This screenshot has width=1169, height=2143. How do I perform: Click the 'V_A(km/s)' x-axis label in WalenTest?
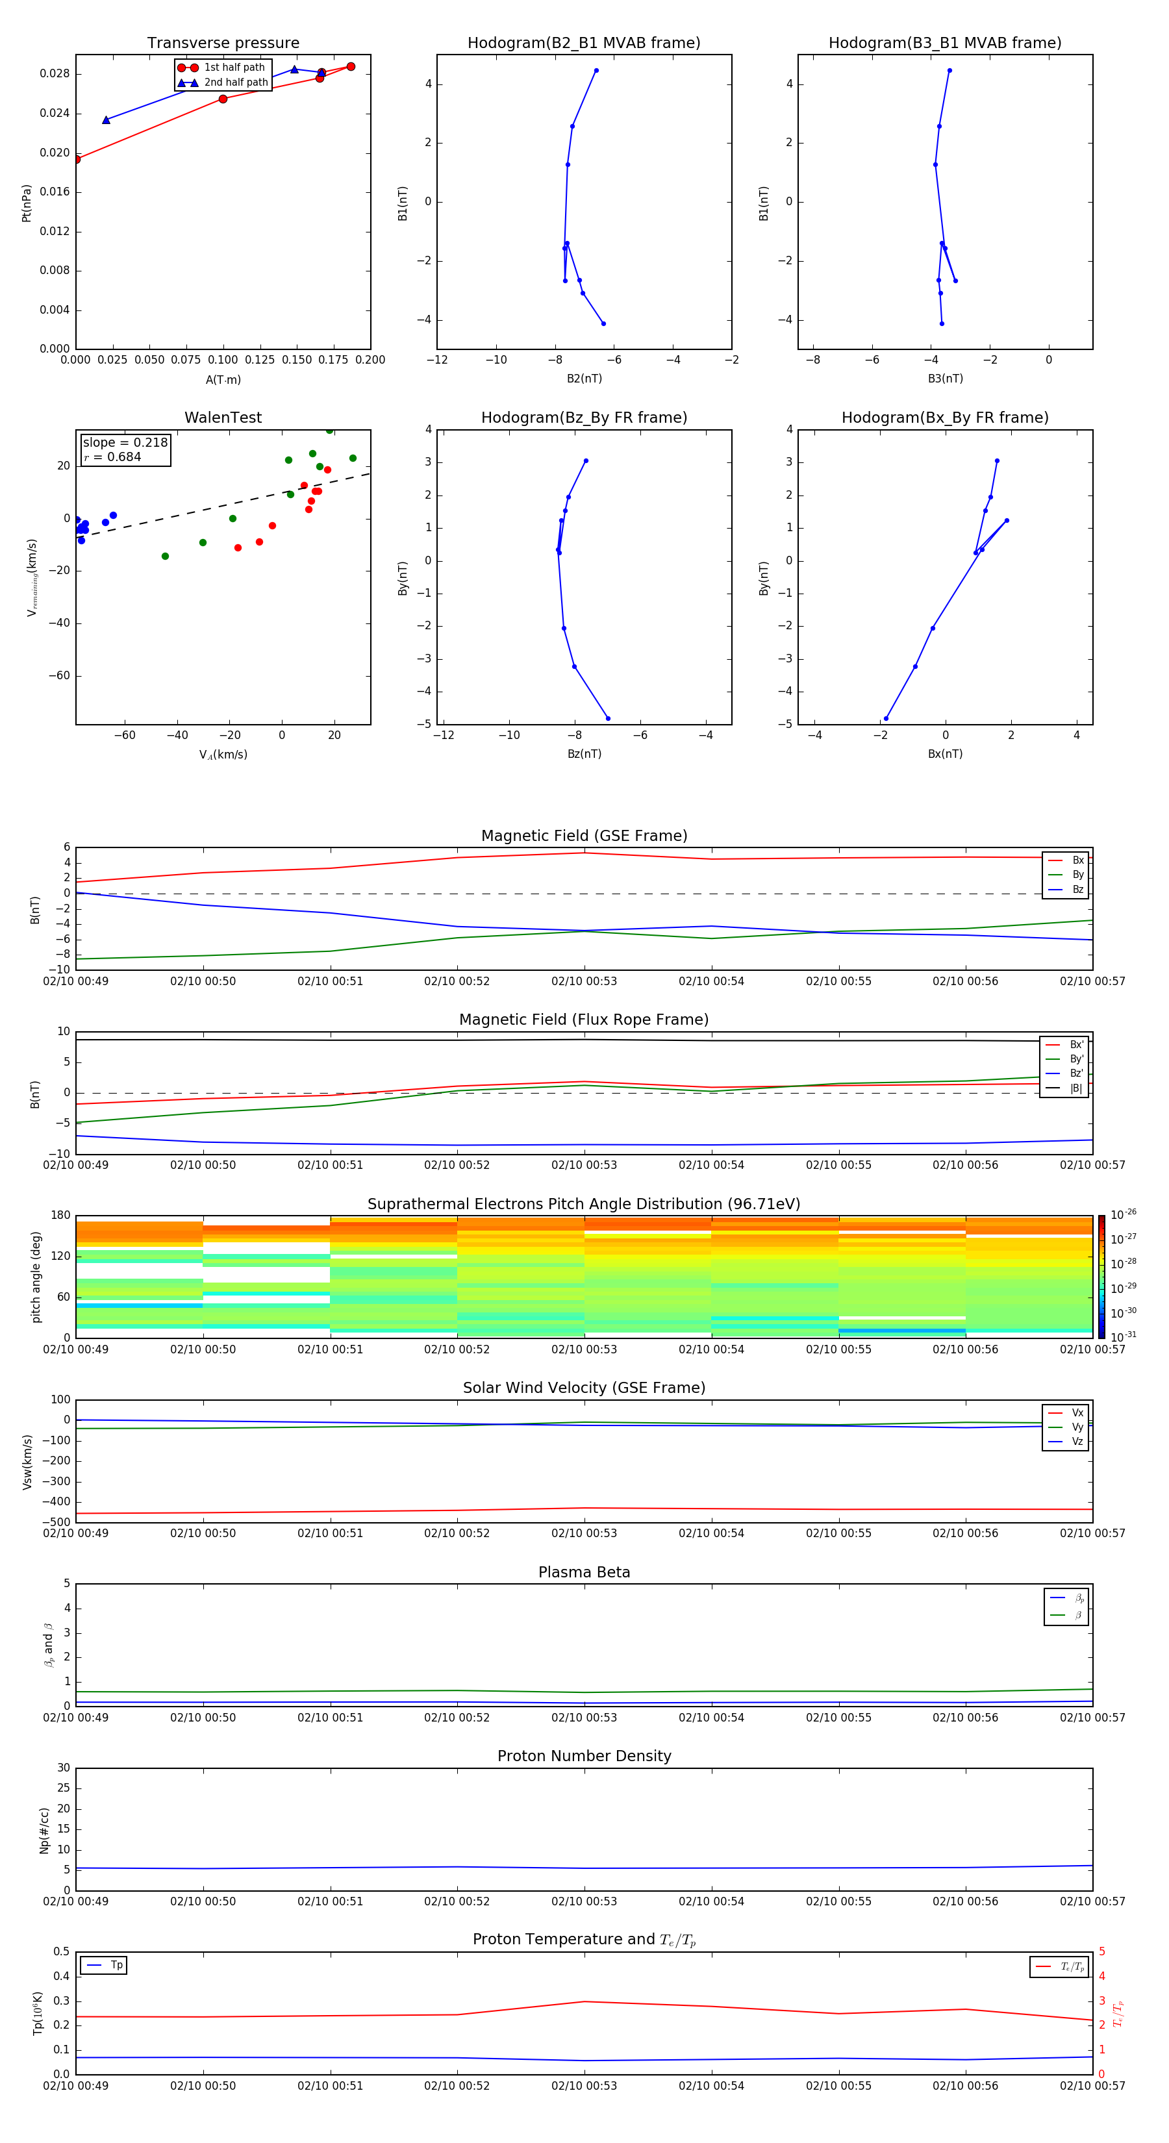click(x=223, y=755)
